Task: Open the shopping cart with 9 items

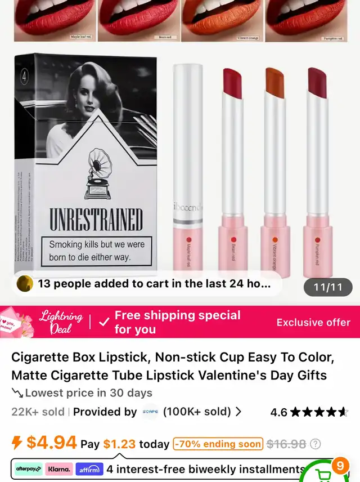Action: pos(326,472)
